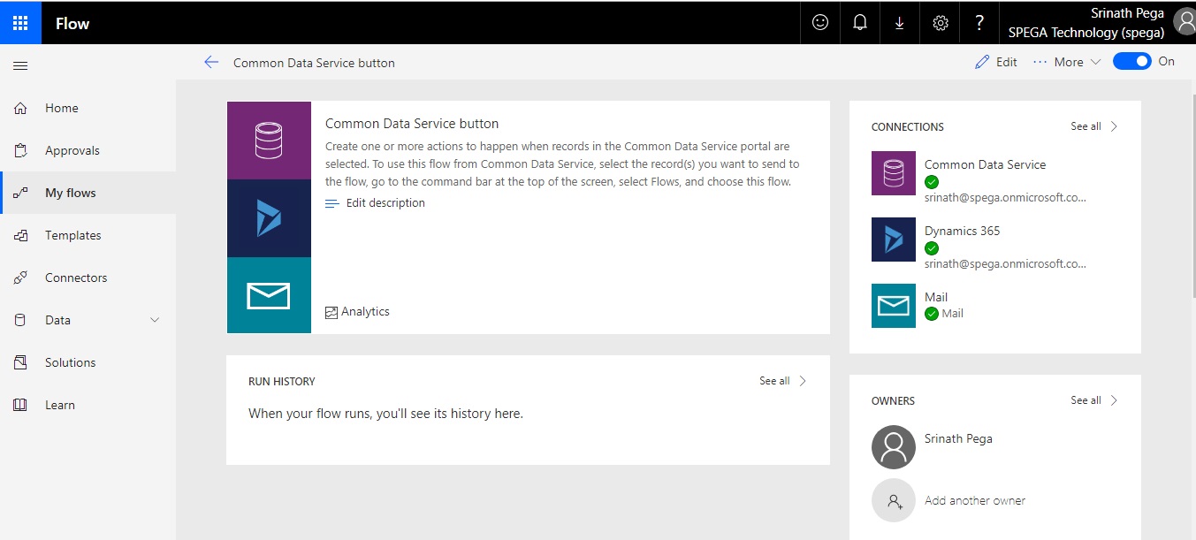Open Connectors from the sidebar
Viewport: 1196px width, 540px height.
tap(76, 278)
